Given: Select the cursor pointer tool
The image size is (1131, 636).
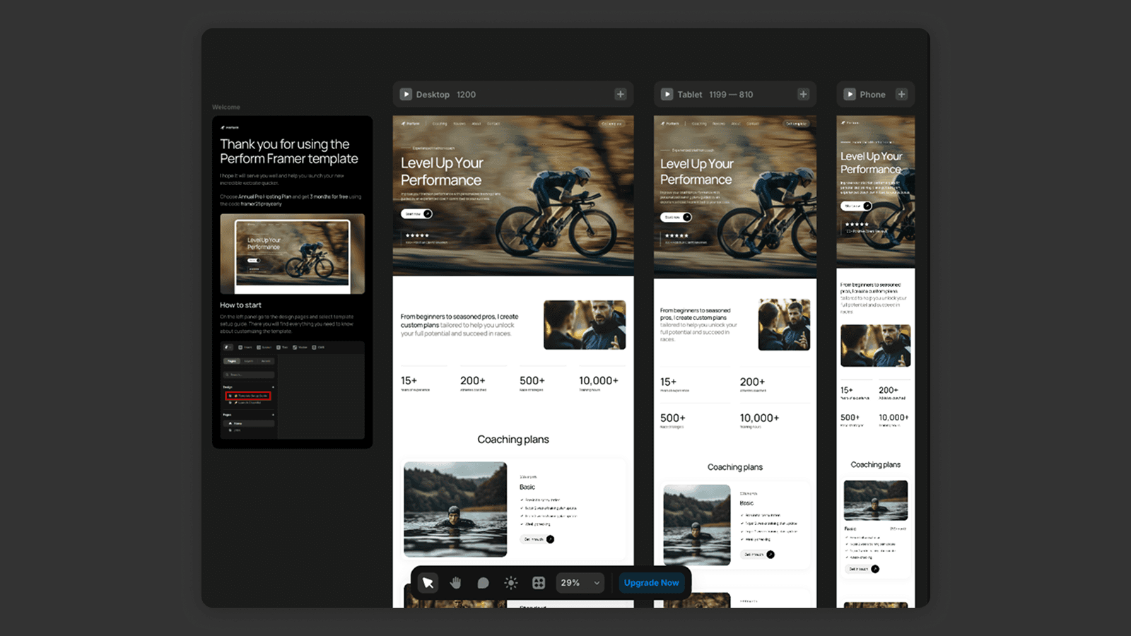Looking at the screenshot, I should [x=428, y=583].
